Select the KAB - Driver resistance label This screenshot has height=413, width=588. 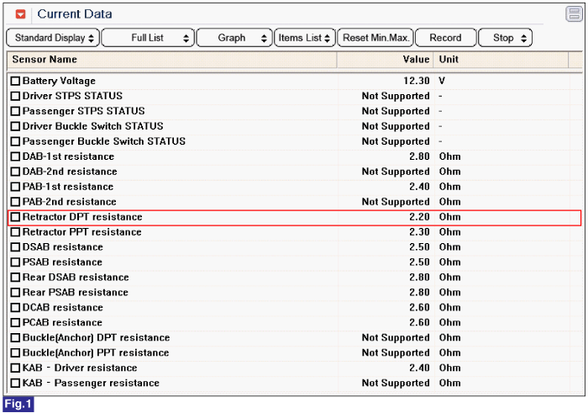click(80, 368)
